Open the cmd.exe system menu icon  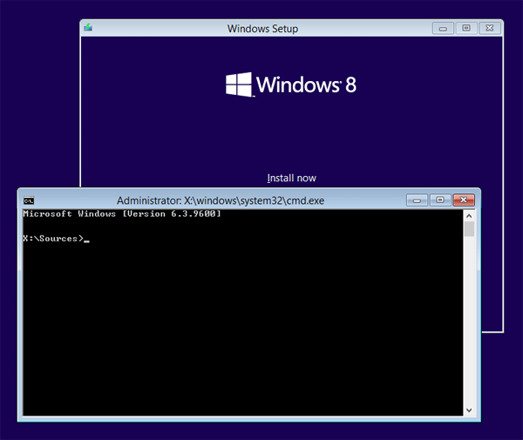(x=29, y=200)
